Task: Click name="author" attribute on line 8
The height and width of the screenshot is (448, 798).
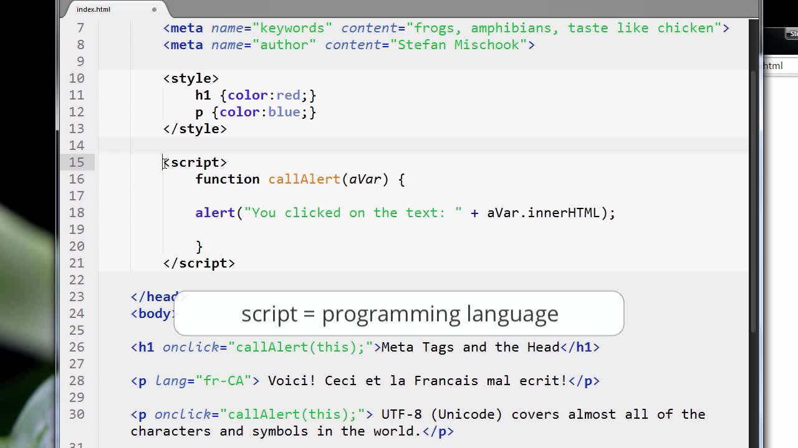Action: pos(264,45)
